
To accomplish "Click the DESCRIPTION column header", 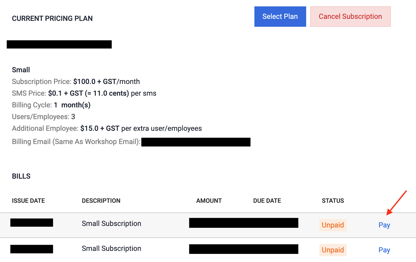I will [x=101, y=201].
